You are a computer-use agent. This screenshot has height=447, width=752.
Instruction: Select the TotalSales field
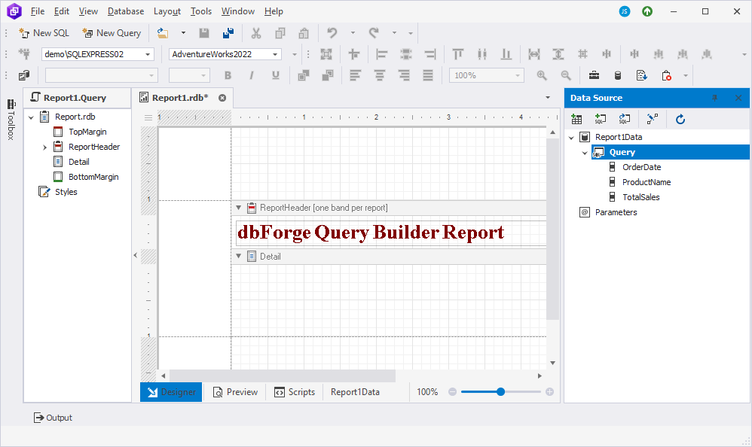coord(640,197)
